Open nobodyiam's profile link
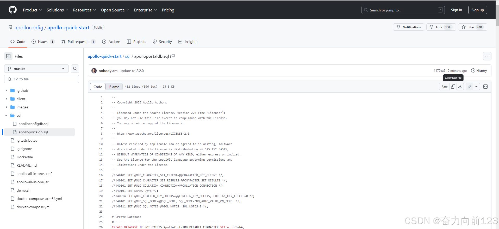Image resolution: width=499 pixels, height=229 pixels. point(108,71)
